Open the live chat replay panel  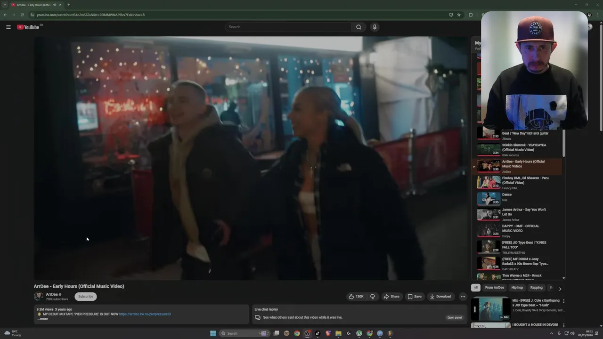coord(454,317)
